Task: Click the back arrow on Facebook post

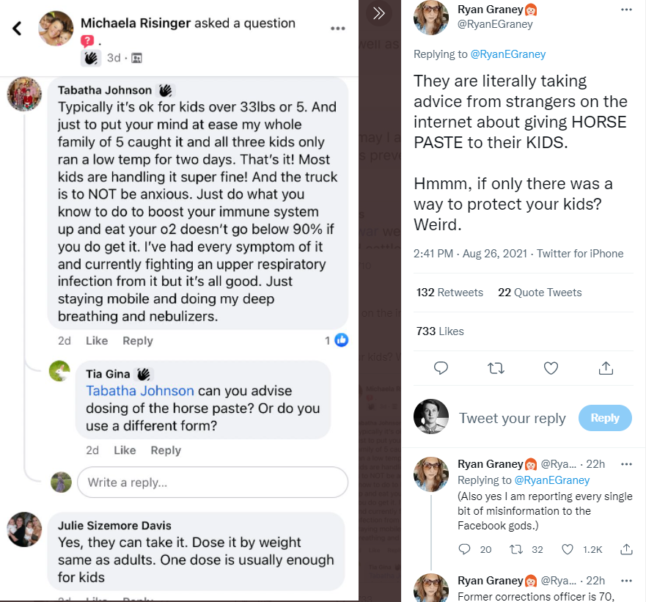Action: [18, 29]
